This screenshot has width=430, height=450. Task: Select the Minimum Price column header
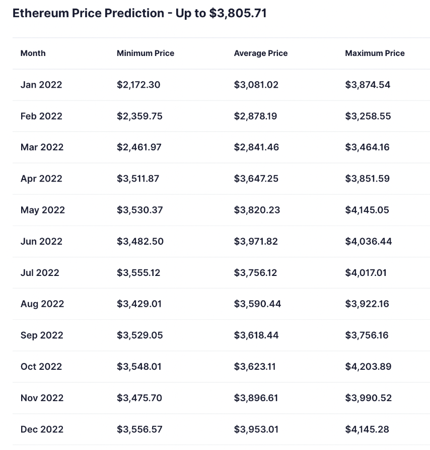point(146,53)
